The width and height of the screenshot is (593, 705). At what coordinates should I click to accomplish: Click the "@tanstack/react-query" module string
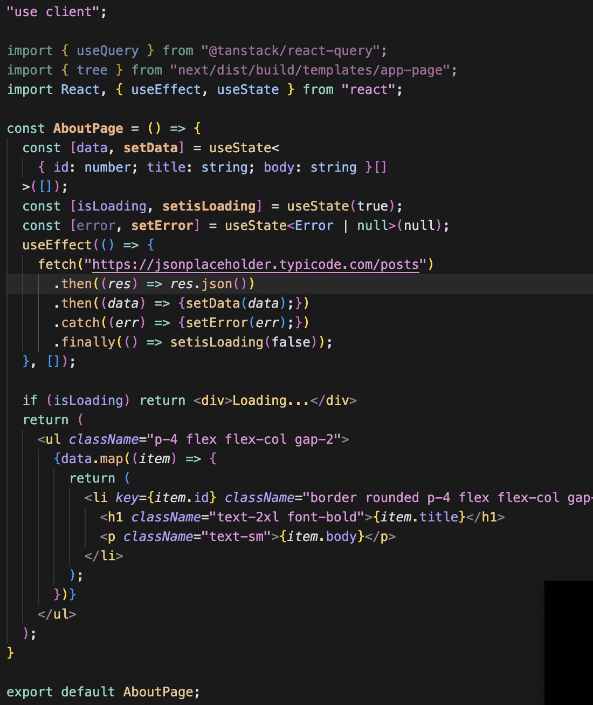(x=291, y=50)
